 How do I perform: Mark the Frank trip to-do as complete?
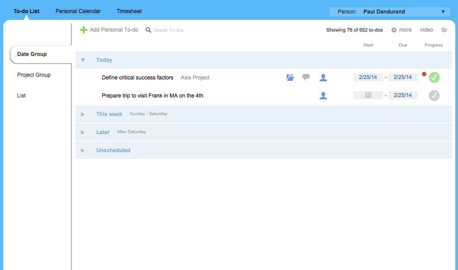[434, 95]
